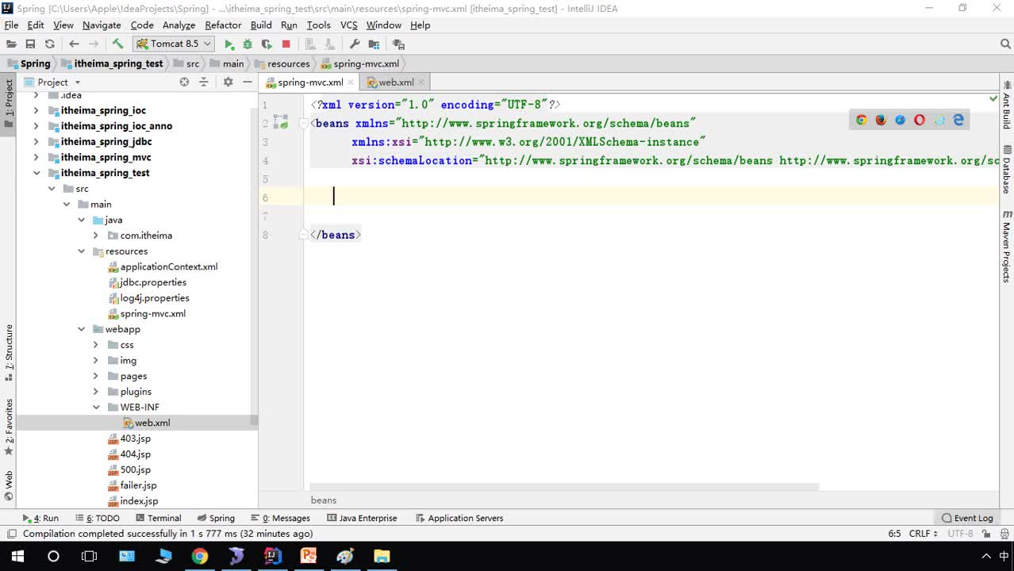The height and width of the screenshot is (571, 1014).
Task: Toggle the Maven Projects side panel
Action: point(1007,247)
